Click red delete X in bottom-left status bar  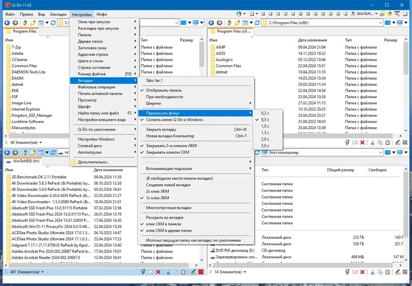point(158,272)
